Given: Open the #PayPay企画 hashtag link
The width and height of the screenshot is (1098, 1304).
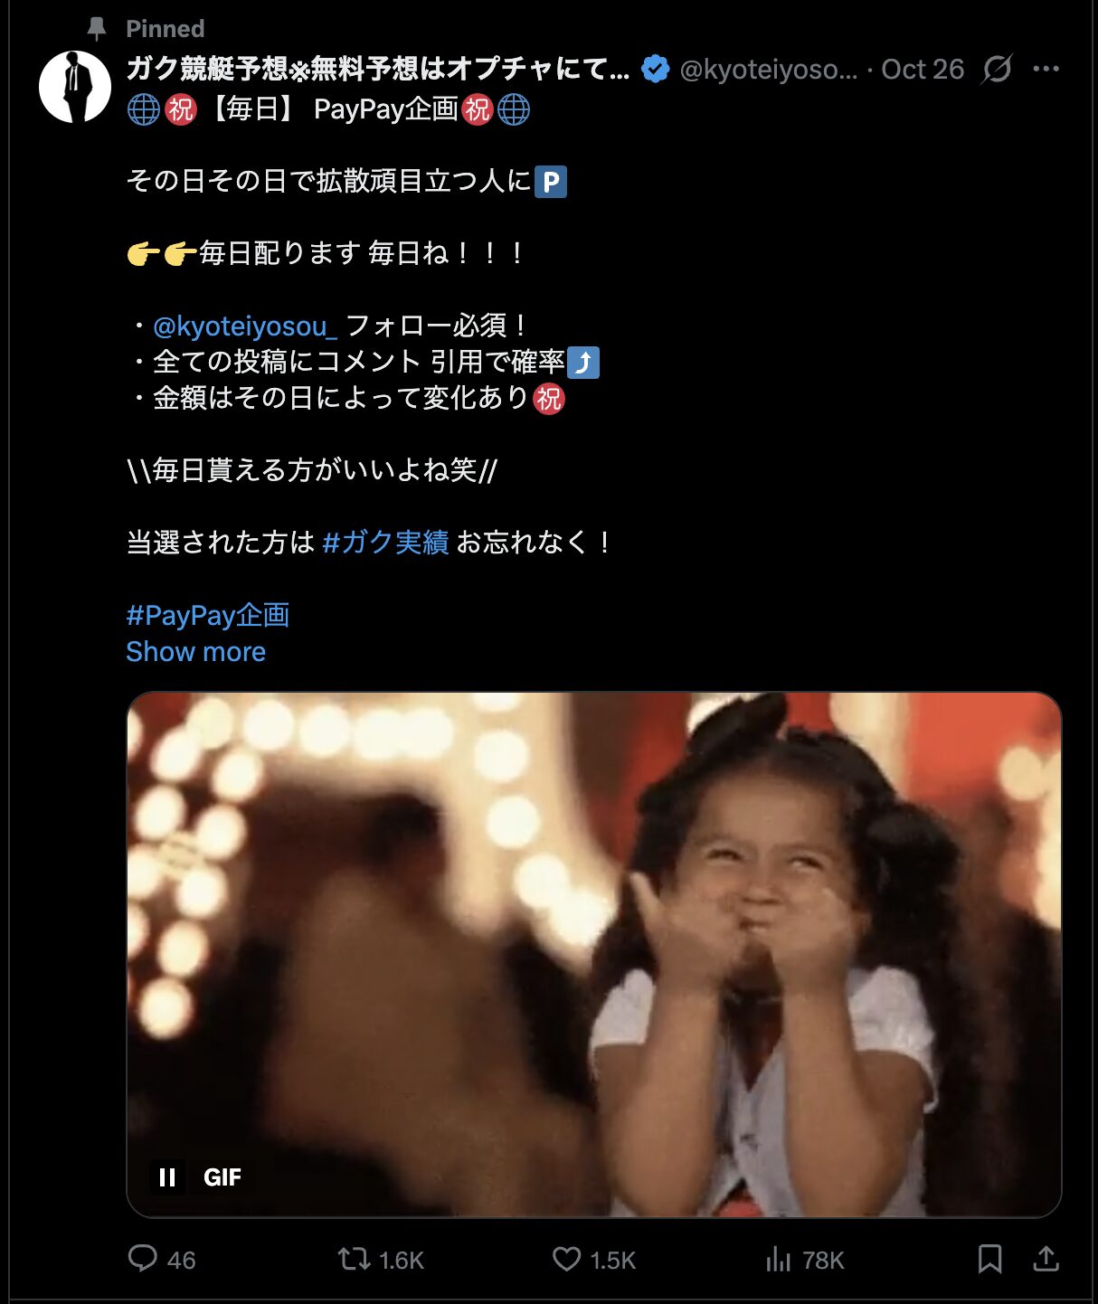Looking at the screenshot, I should [208, 615].
